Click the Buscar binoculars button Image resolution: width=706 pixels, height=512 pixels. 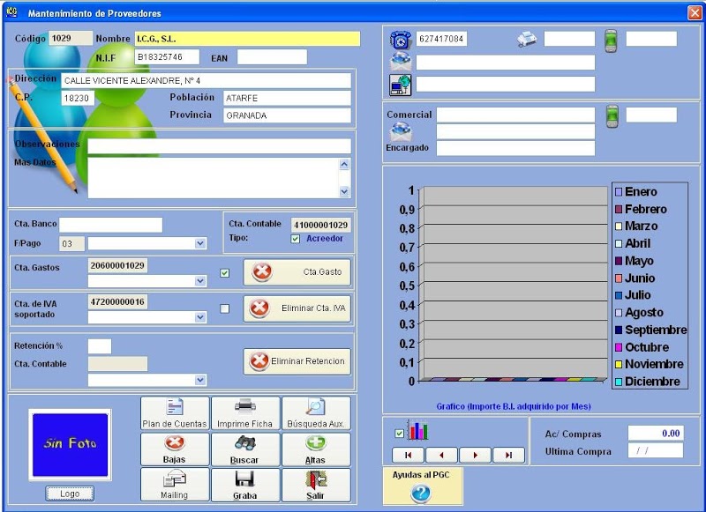coord(245,449)
